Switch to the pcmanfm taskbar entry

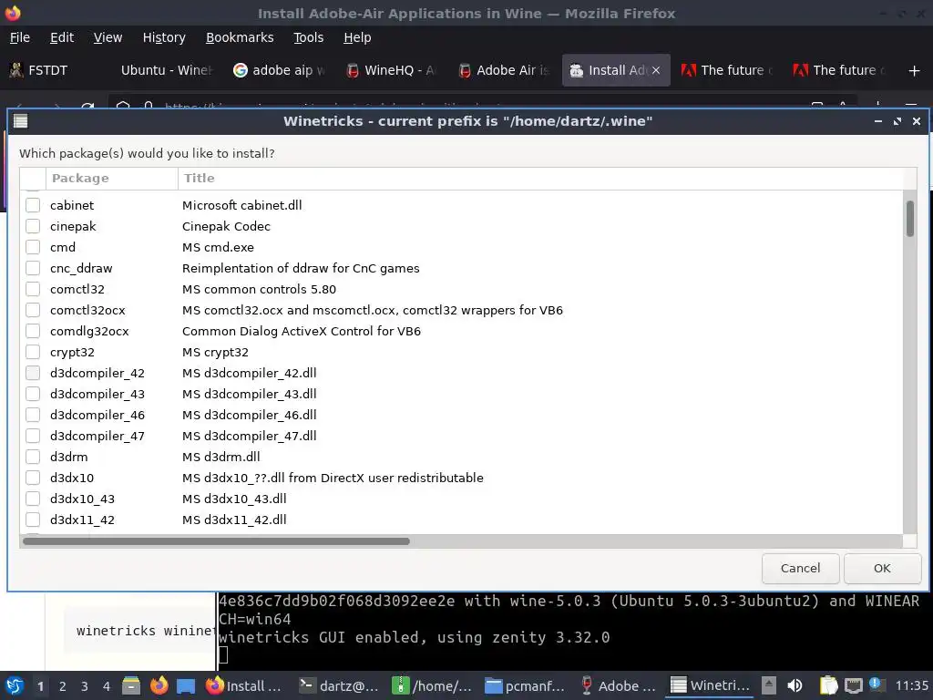pyautogui.click(x=525, y=685)
